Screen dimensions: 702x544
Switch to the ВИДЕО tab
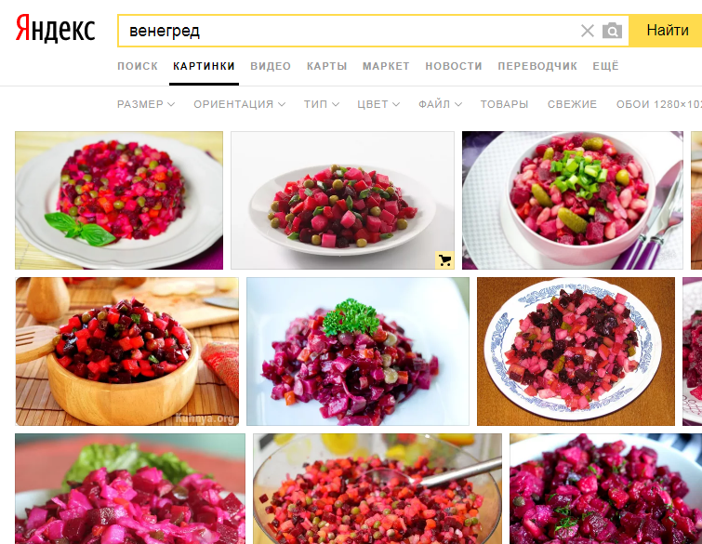tap(271, 66)
